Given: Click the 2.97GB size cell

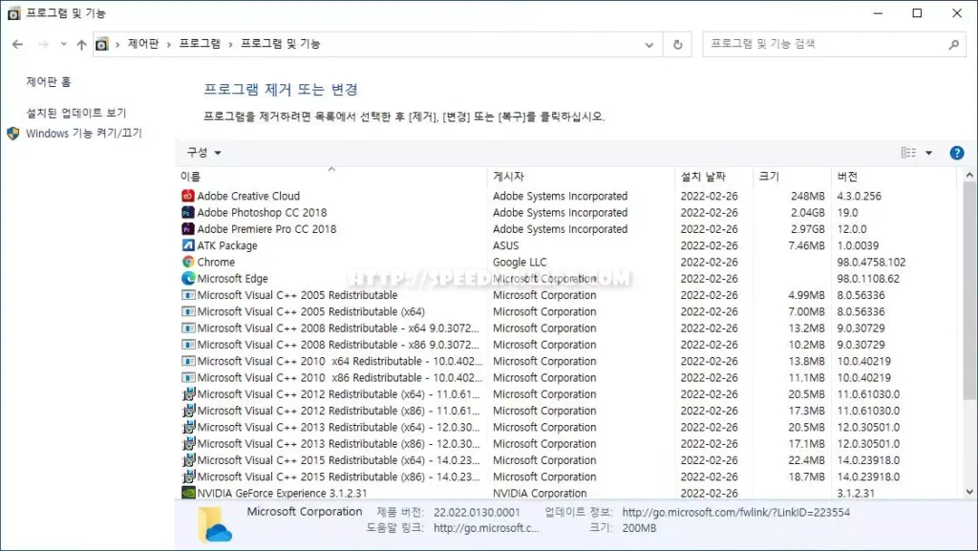Looking at the screenshot, I should tap(808, 229).
